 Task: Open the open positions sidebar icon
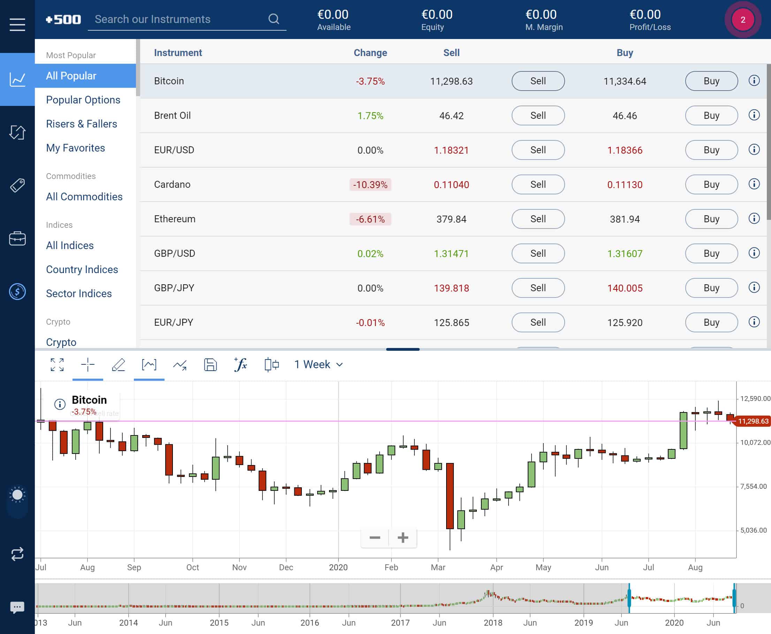click(17, 132)
